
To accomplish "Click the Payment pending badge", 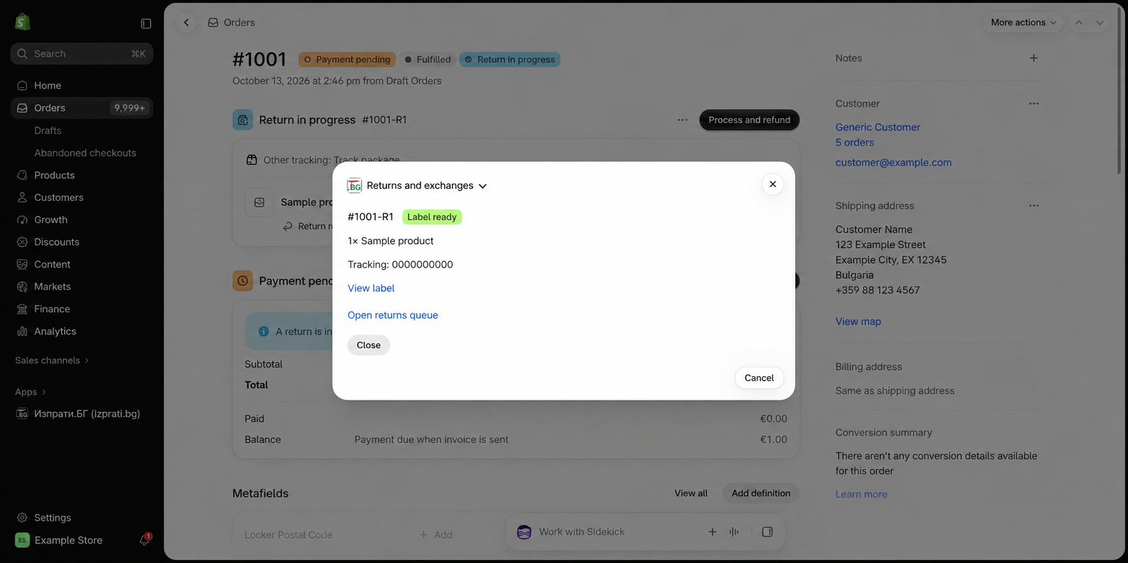I will (347, 60).
